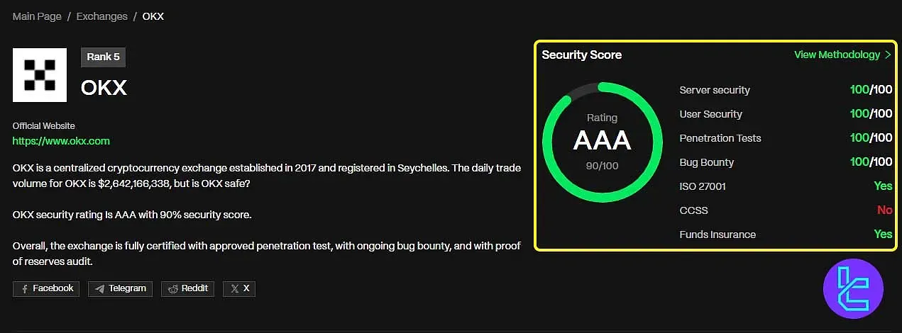This screenshot has width=902, height=333.
Task: Click the X logo icon
Action: pyautogui.click(x=235, y=289)
